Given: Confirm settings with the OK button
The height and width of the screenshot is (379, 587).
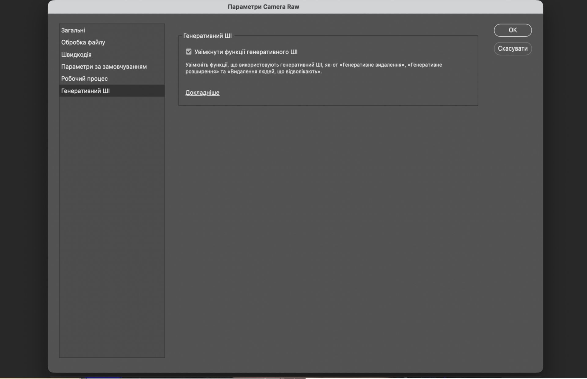Looking at the screenshot, I should pos(513,30).
